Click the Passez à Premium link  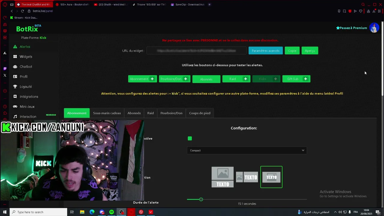point(352,28)
